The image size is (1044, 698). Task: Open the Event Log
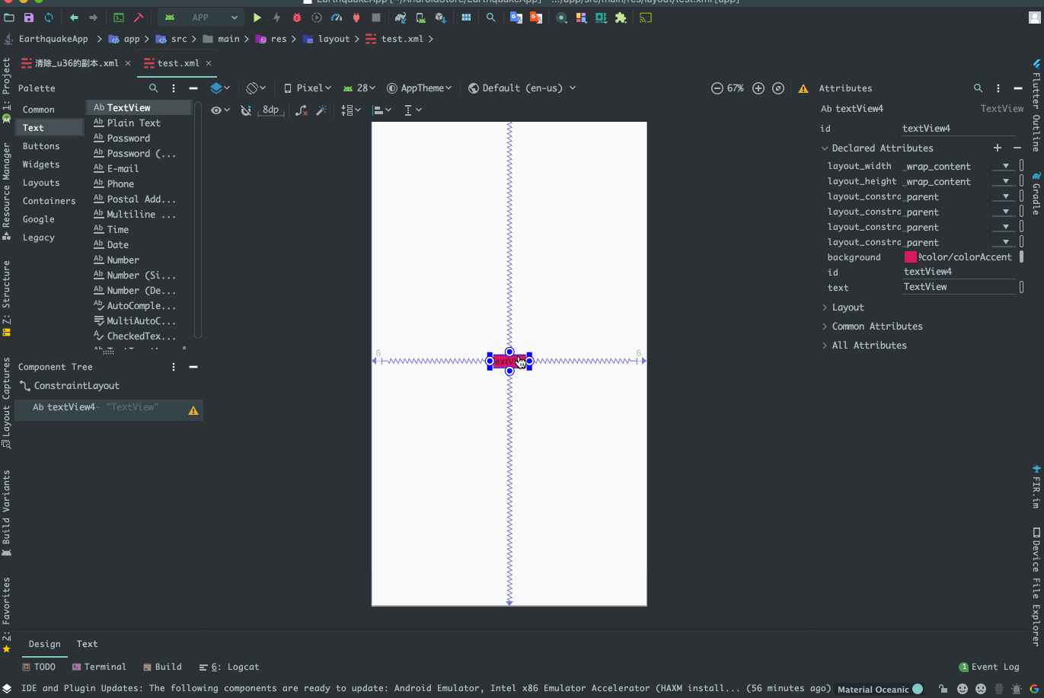tap(989, 667)
